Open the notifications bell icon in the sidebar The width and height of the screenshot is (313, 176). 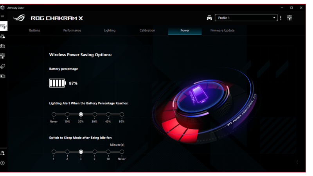pyautogui.click(x=3, y=153)
